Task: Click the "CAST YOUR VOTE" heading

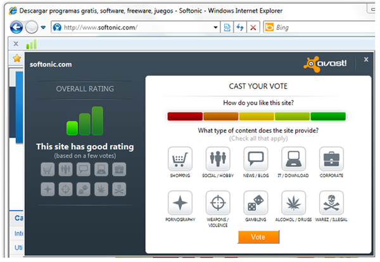Action: point(258,86)
